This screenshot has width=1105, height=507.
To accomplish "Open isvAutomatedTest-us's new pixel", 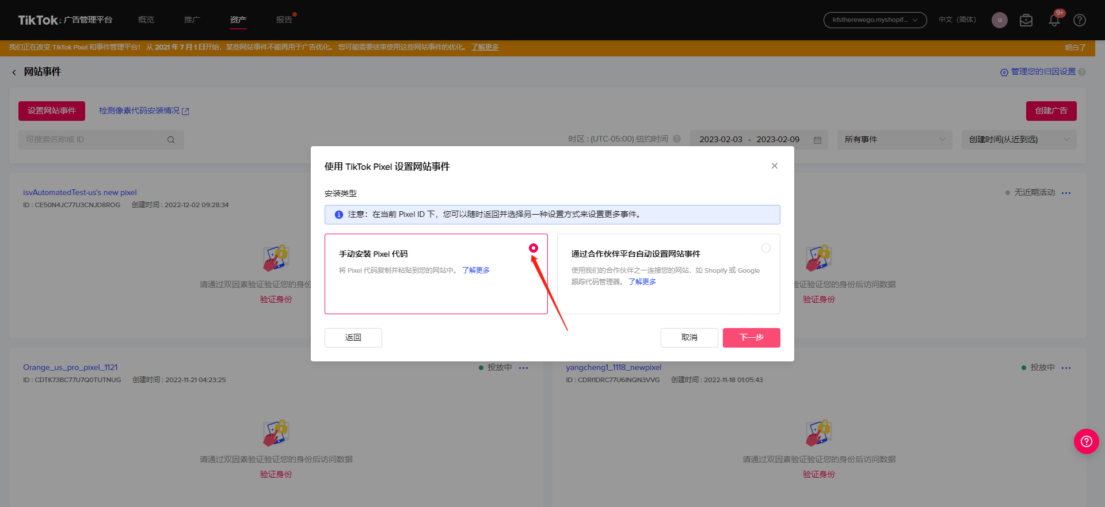I will pyautogui.click(x=80, y=193).
